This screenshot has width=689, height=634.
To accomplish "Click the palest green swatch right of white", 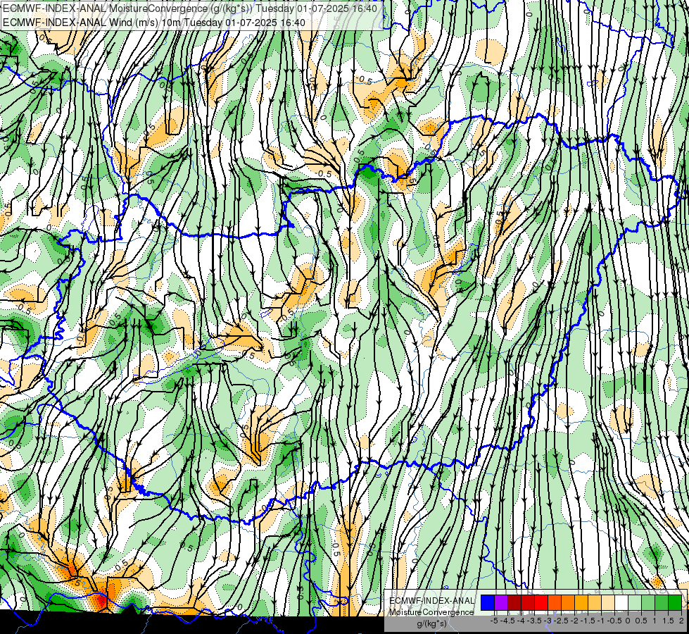I will tap(635, 602).
